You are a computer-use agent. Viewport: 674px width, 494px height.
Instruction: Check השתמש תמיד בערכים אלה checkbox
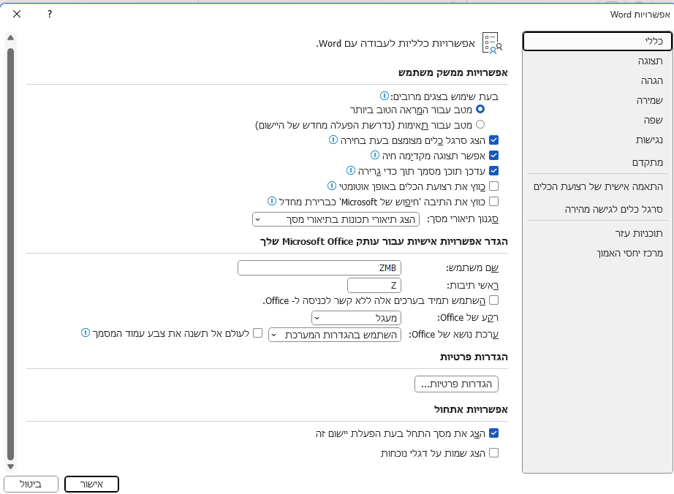[x=494, y=300]
